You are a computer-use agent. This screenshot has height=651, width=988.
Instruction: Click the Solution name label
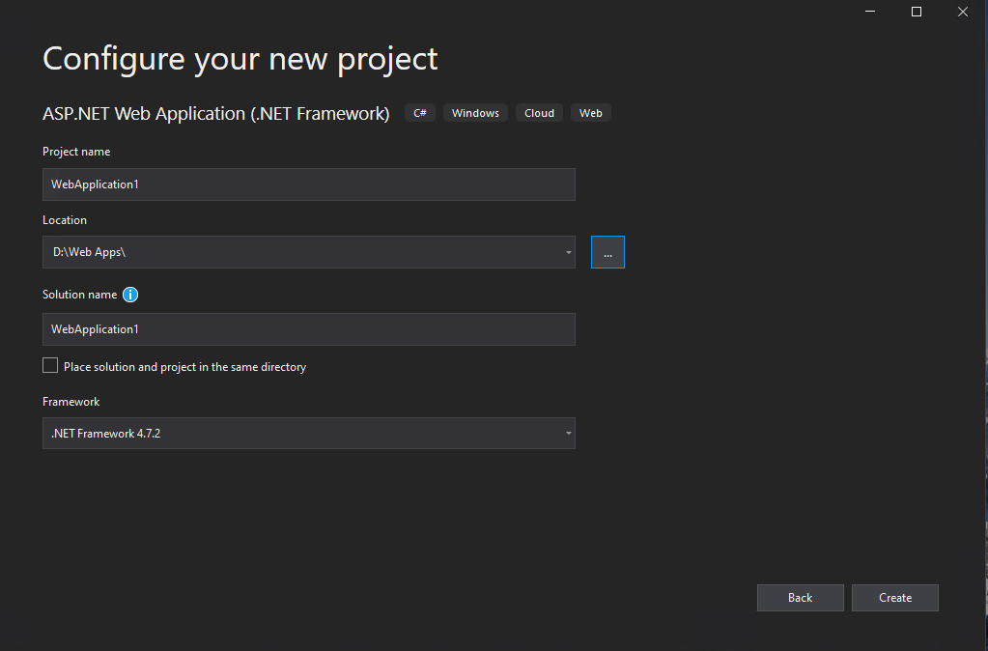79,295
